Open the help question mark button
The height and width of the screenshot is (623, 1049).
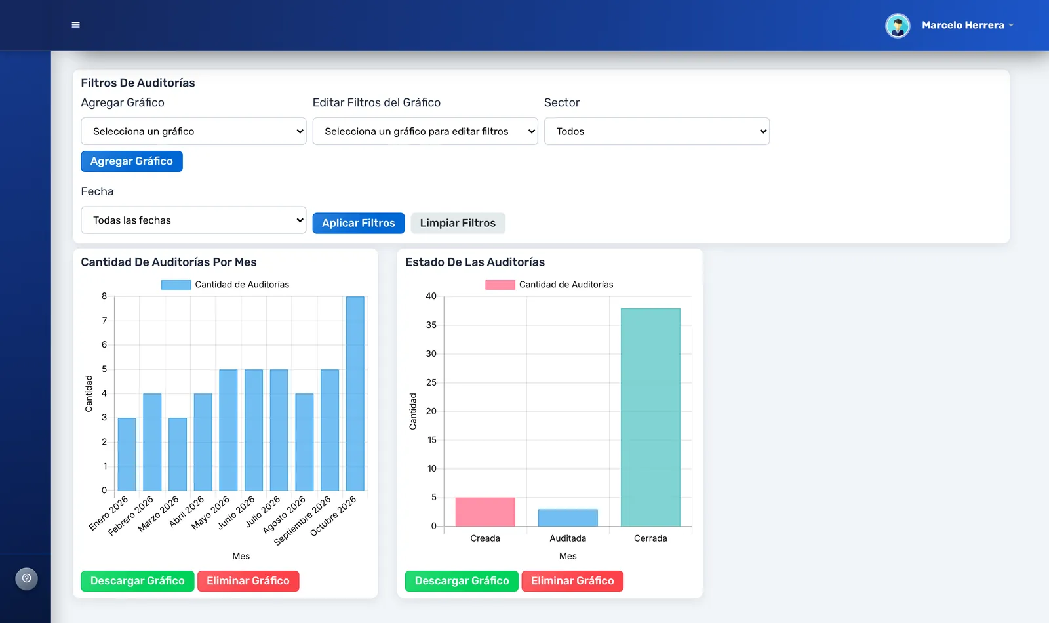27,578
